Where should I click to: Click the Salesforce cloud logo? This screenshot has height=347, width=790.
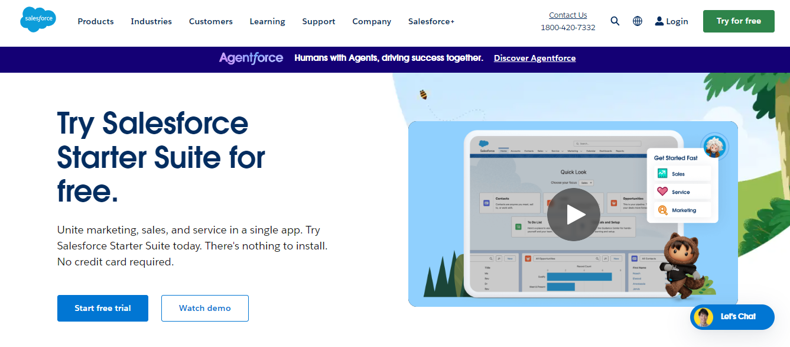(38, 19)
